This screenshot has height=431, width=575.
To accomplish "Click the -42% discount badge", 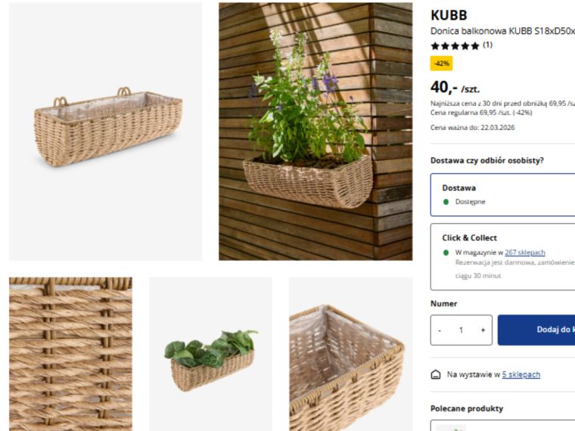I will point(442,64).
